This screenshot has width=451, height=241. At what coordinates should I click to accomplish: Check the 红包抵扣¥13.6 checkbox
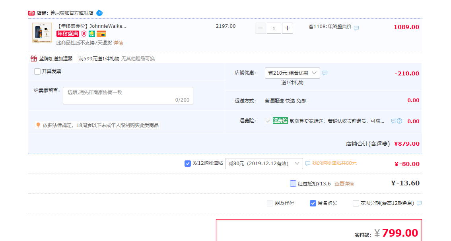tap(293, 183)
